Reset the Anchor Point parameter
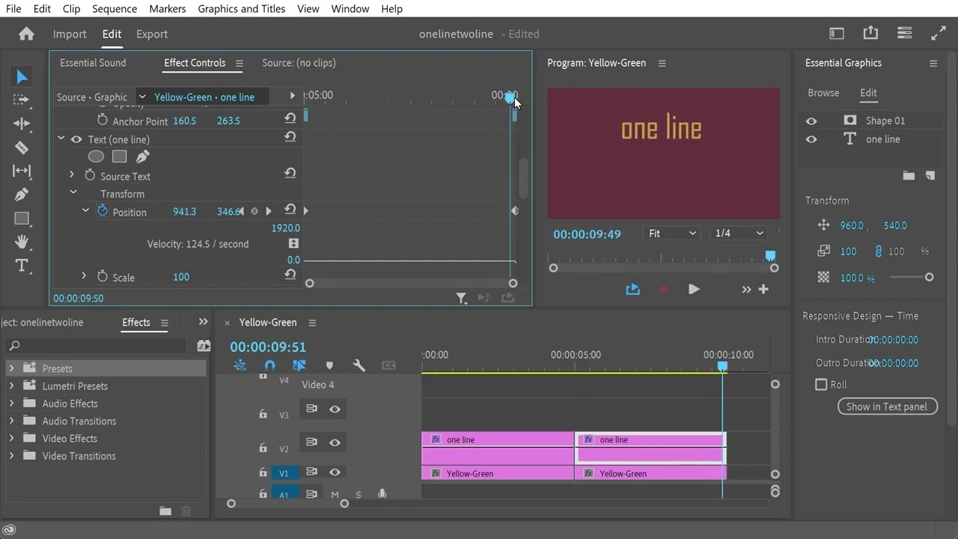958x539 pixels. tap(290, 118)
